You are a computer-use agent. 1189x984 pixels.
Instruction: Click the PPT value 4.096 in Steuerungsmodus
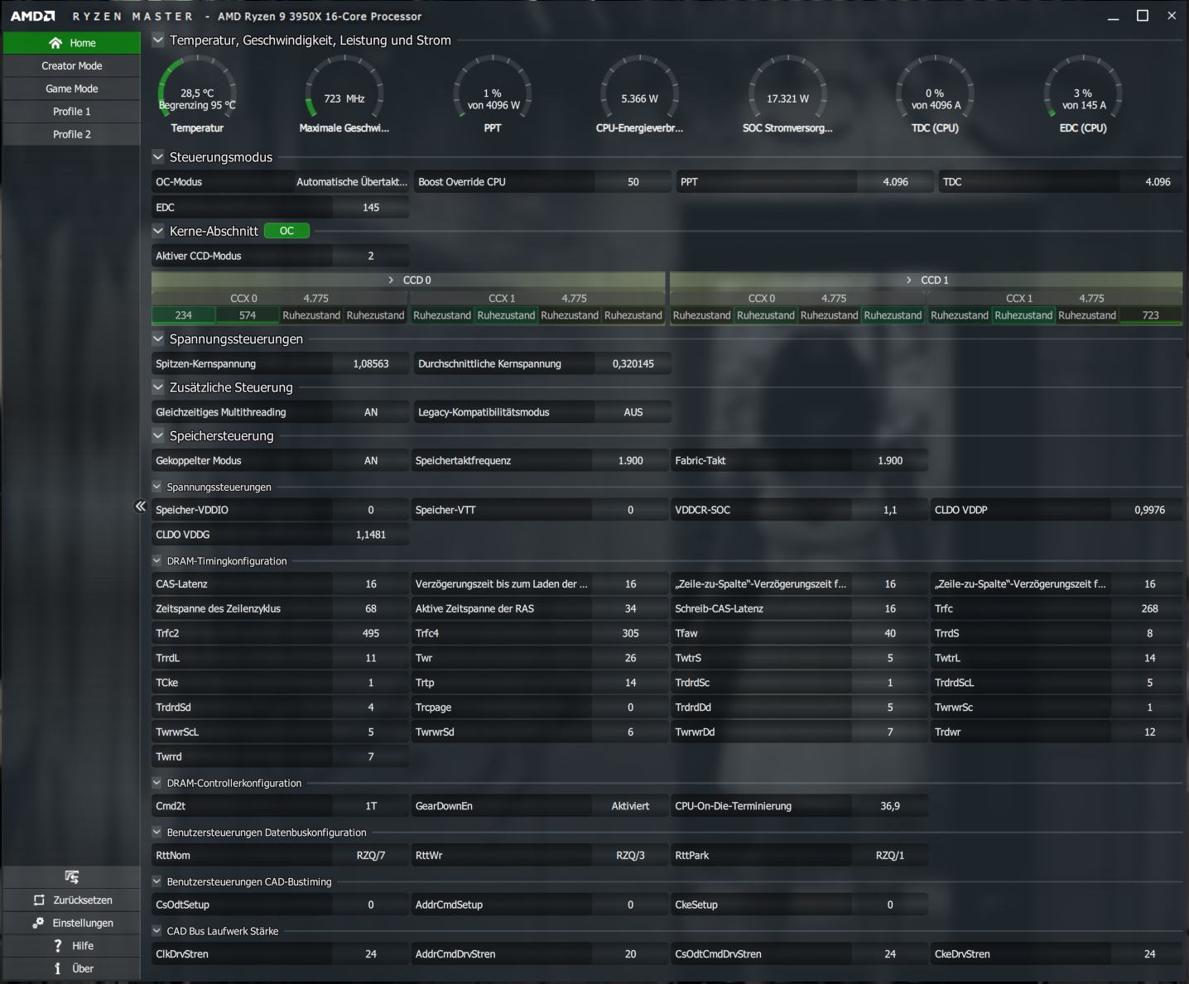896,182
